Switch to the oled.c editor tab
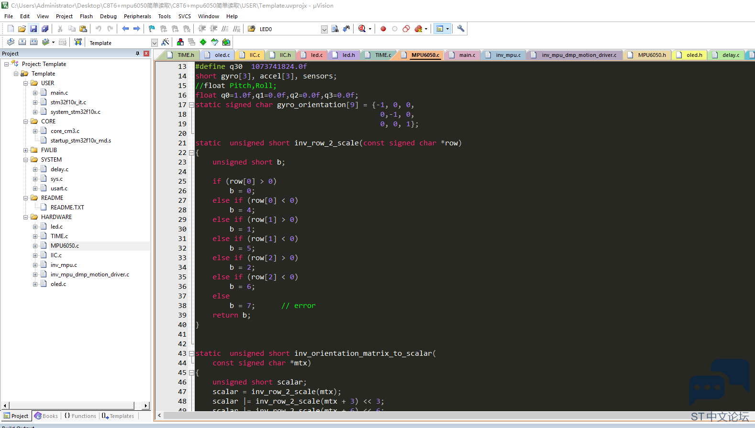Screen dimensions: 755x428 point(218,55)
